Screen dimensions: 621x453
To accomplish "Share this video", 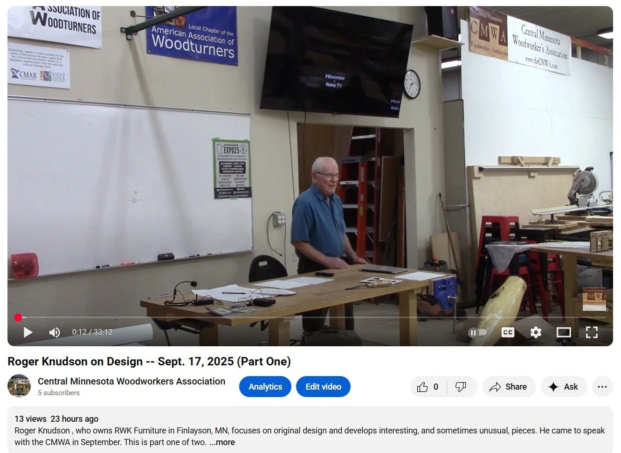I will [x=508, y=387].
